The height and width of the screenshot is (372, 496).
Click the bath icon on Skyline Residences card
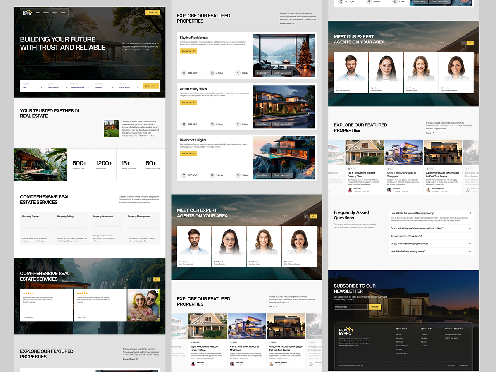(x=238, y=73)
